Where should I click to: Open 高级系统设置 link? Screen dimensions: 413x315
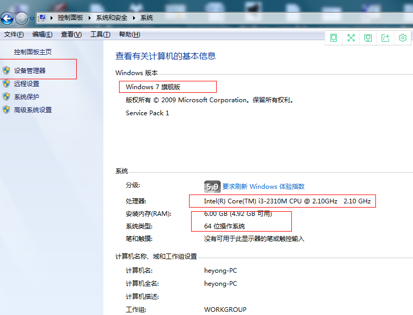pyautogui.click(x=33, y=110)
